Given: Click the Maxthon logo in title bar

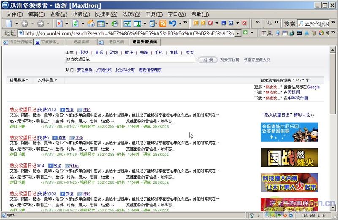Looking at the screenshot, I should [5, 5].
